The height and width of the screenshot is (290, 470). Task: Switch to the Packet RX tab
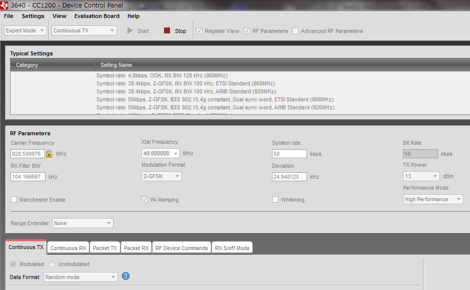pyautogui.click(x=136, y=248)
